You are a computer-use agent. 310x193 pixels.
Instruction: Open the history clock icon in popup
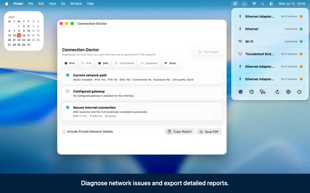tap(251, 92)
